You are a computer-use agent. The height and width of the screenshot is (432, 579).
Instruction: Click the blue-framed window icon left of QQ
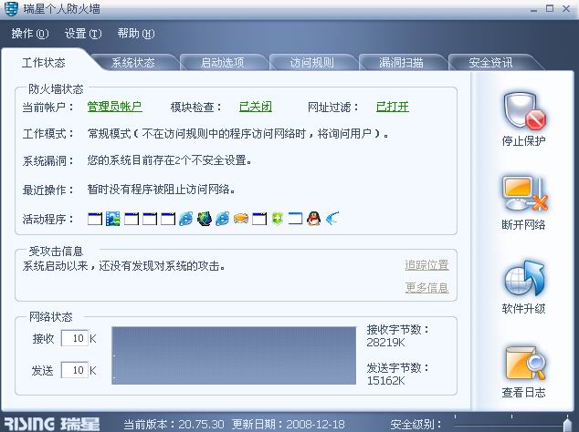[295, 219]
